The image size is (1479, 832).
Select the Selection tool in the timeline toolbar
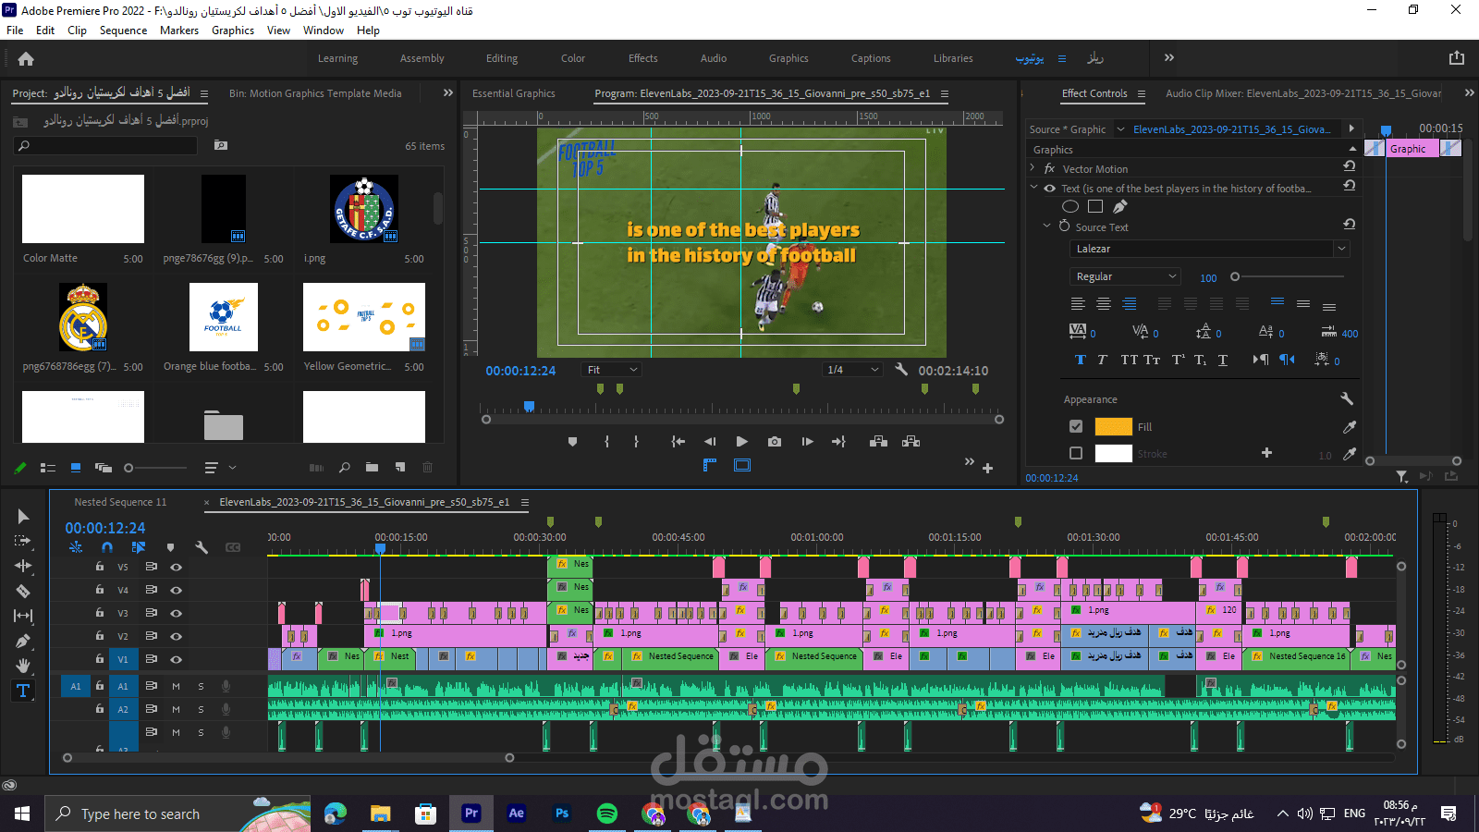pos(23,516)
